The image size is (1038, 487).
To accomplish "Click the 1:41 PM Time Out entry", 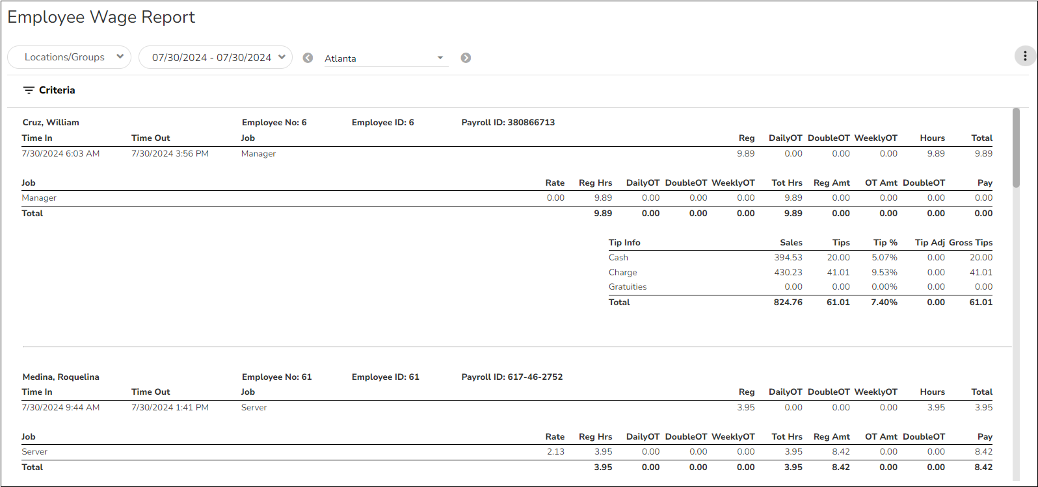I will point(170,408).
